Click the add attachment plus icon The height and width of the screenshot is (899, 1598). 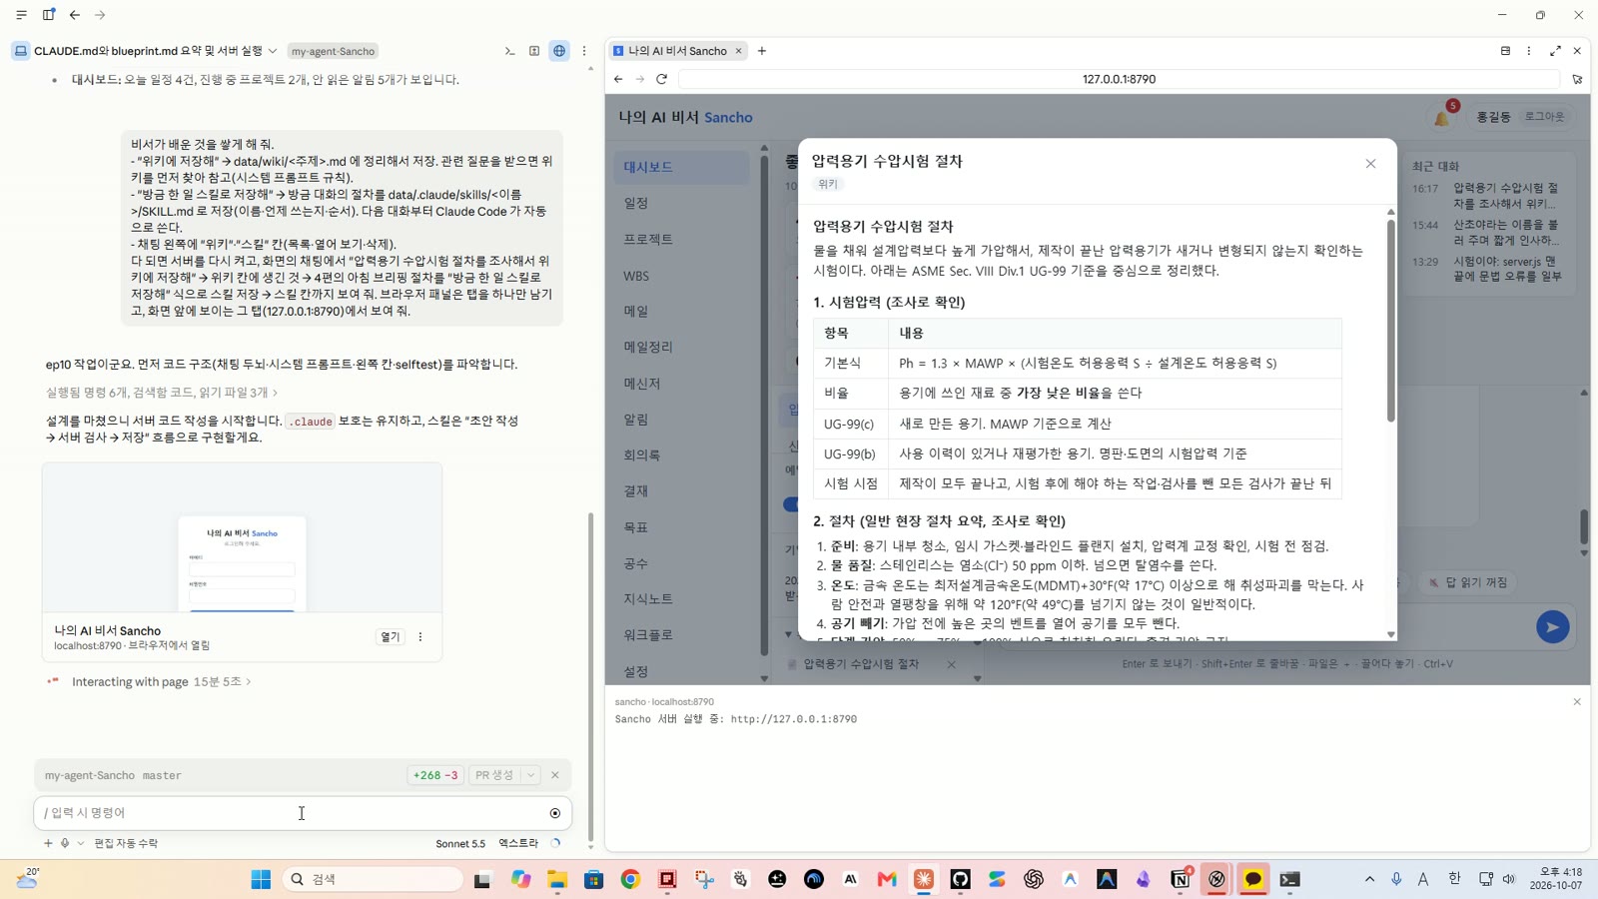tap(48, 843)
